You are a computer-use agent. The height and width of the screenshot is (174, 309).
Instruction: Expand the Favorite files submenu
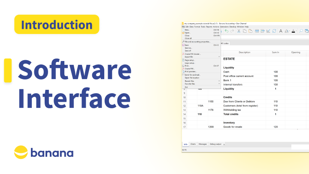201,84
